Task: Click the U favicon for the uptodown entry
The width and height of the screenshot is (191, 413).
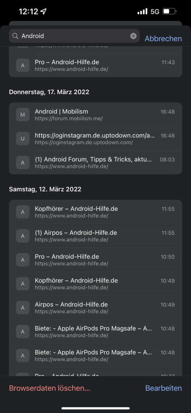Action: pos(23,138)
